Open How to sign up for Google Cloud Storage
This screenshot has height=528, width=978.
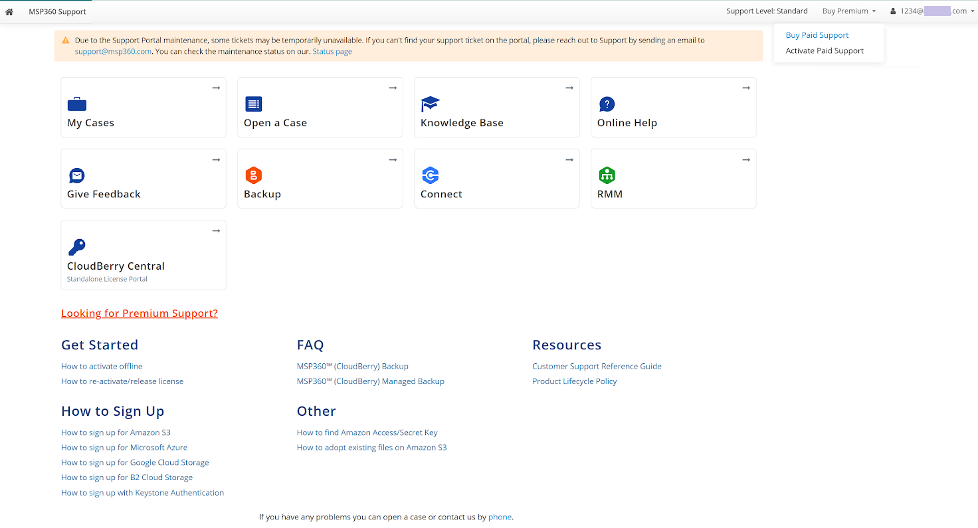[x=135, y=462]
